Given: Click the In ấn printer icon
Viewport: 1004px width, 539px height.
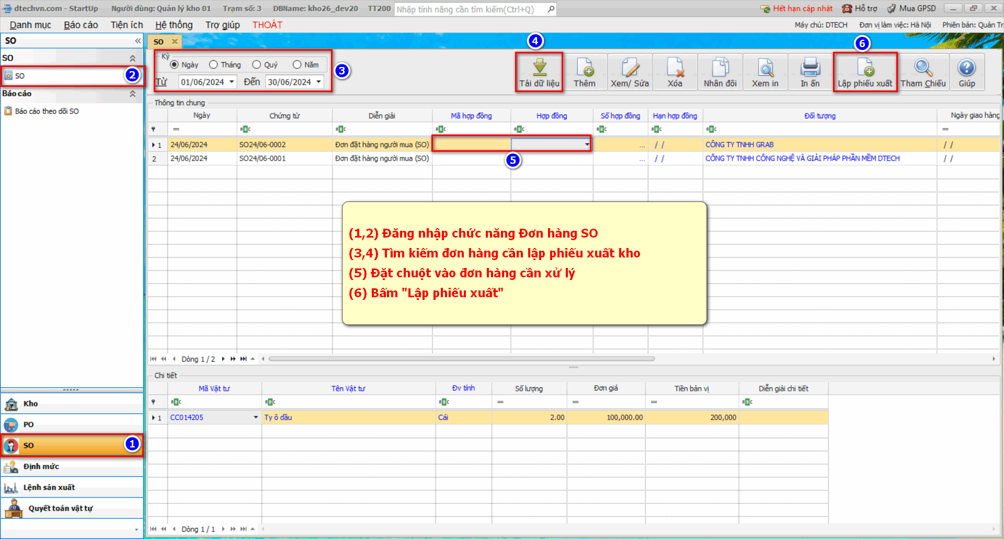Looking at the screenshot, I should [x=810, y=68].
